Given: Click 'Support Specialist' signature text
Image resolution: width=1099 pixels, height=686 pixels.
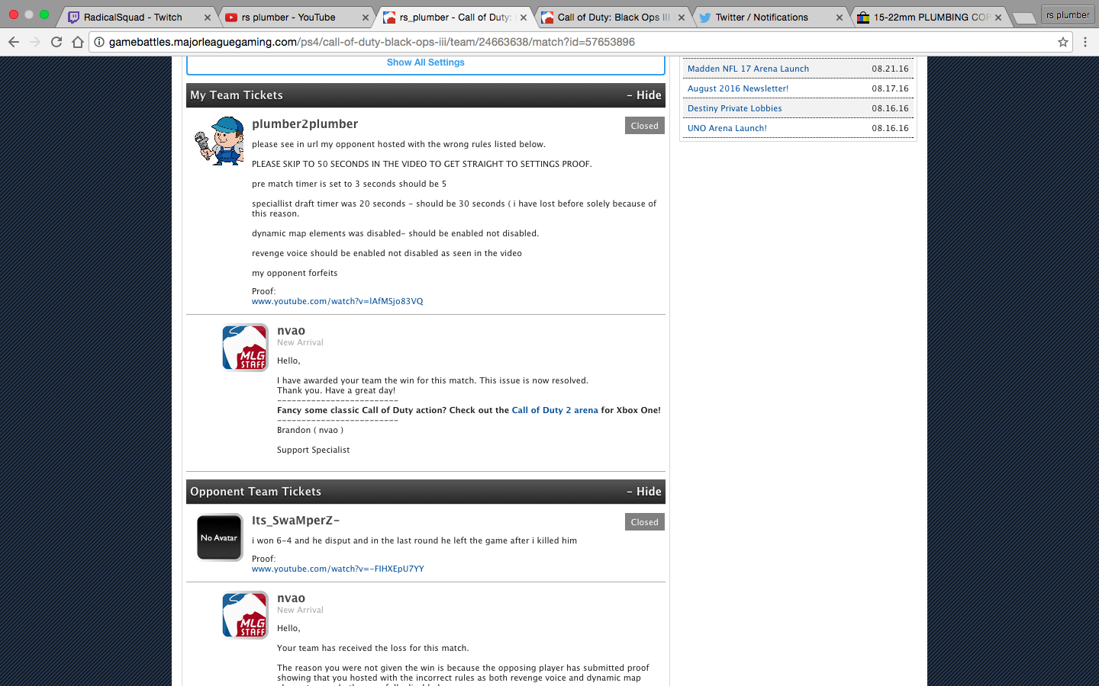Looking at the screenshot, I should click(313, 450).
